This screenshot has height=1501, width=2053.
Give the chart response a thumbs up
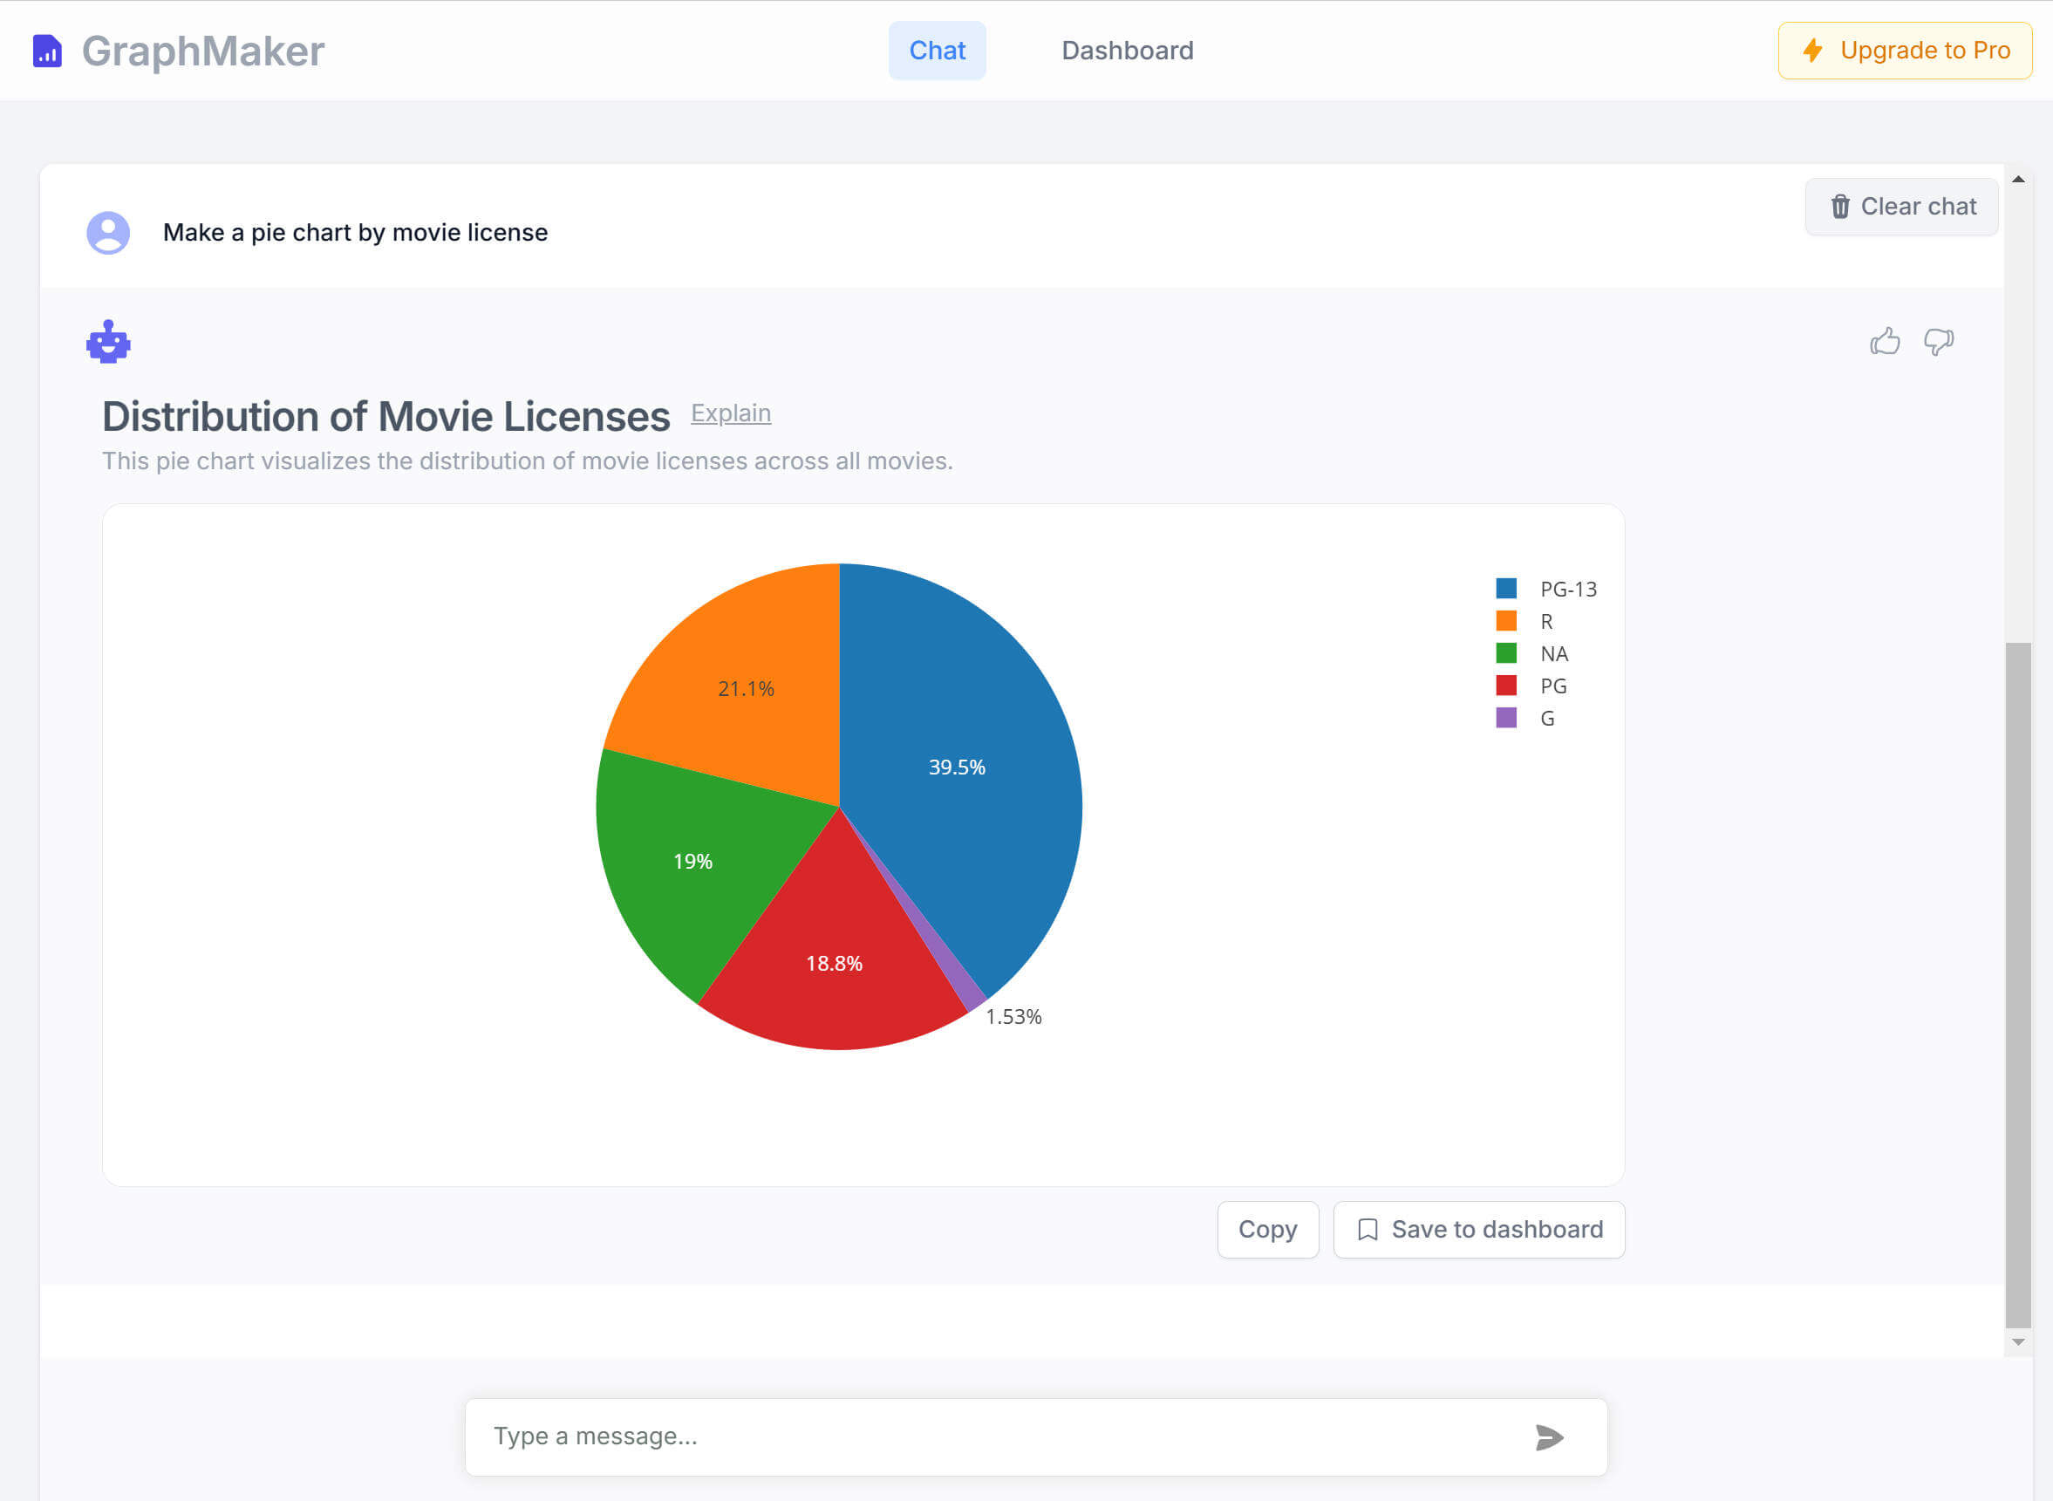click(1886, 342)
